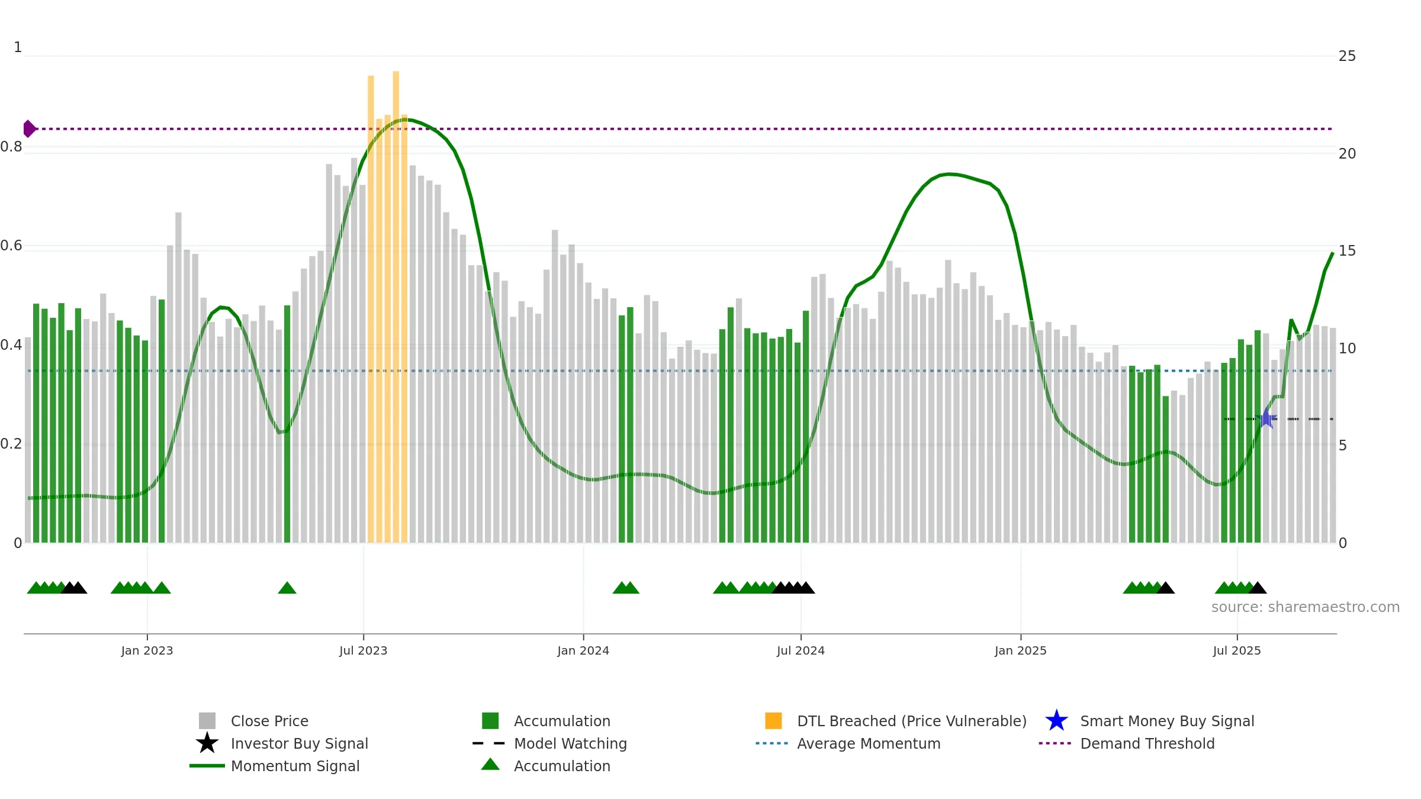Click the blue Smart Money Buy Signal star in legend
This screenshot has height=799, width=1421.
[1056, 721]
